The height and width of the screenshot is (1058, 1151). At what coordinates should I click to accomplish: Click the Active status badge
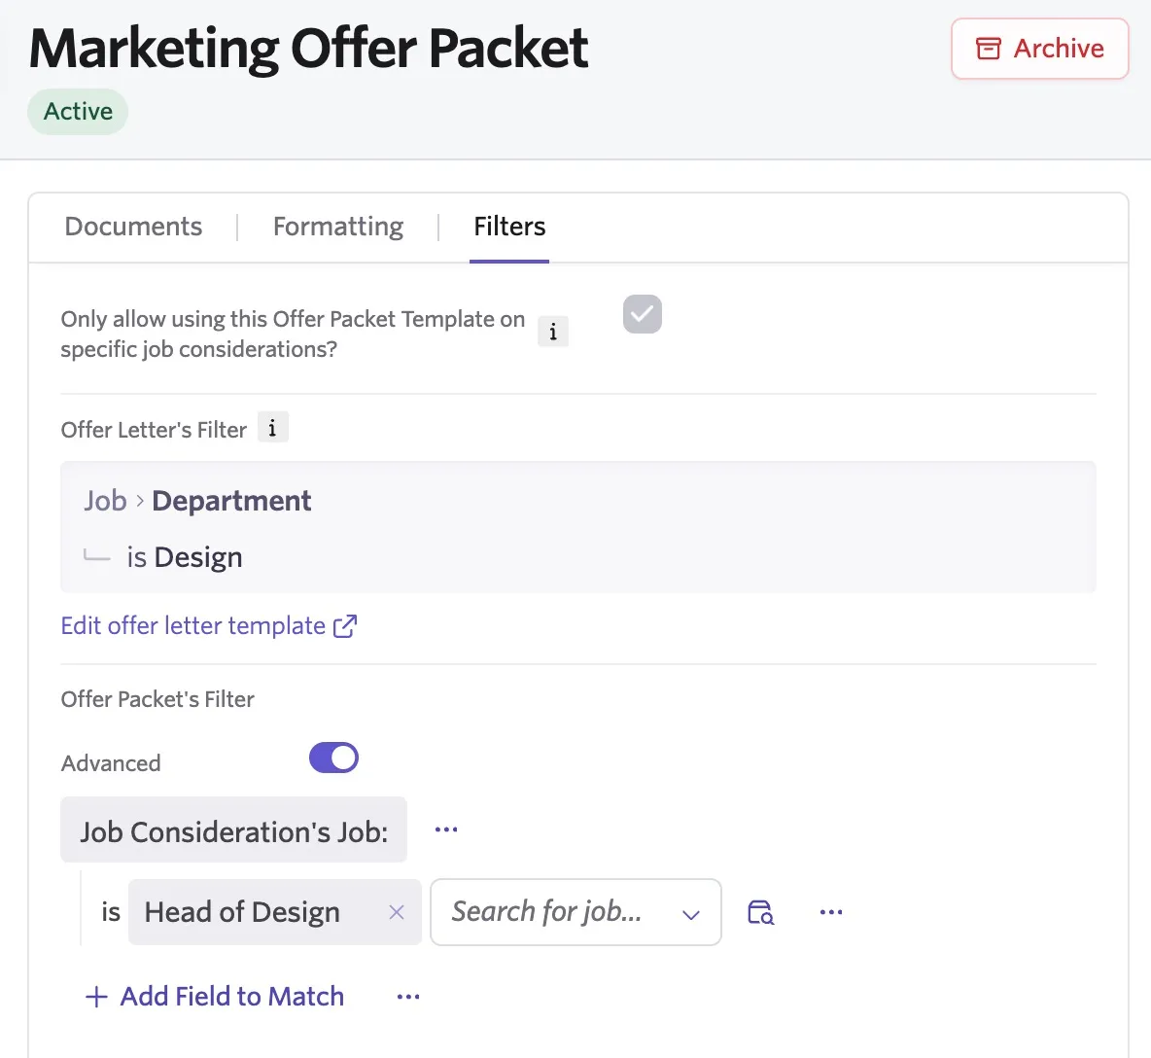[x=78, y=112]
